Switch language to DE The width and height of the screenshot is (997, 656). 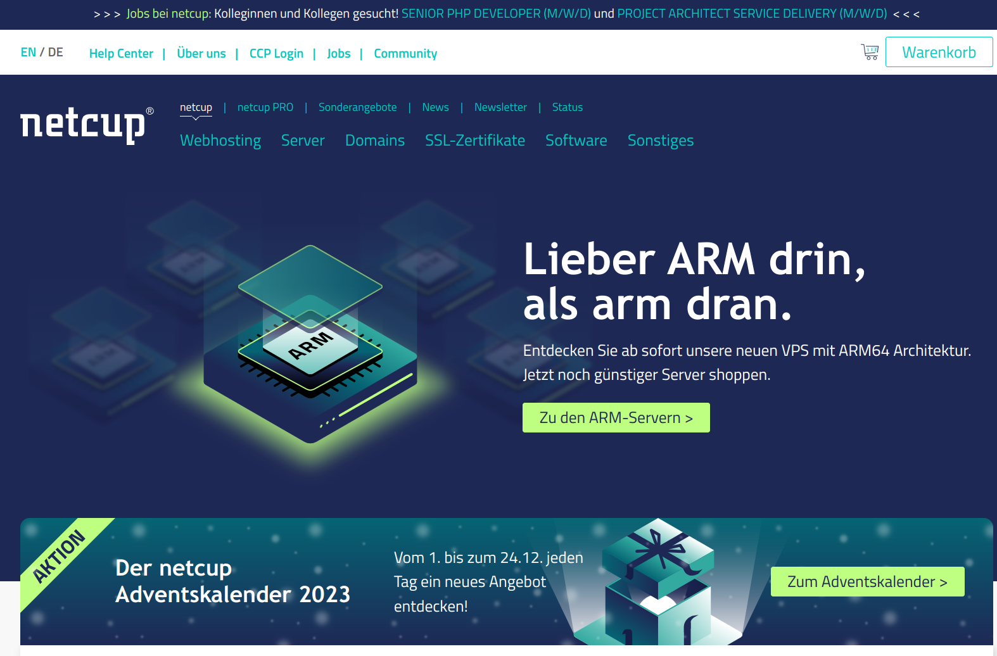coord(56,53)
